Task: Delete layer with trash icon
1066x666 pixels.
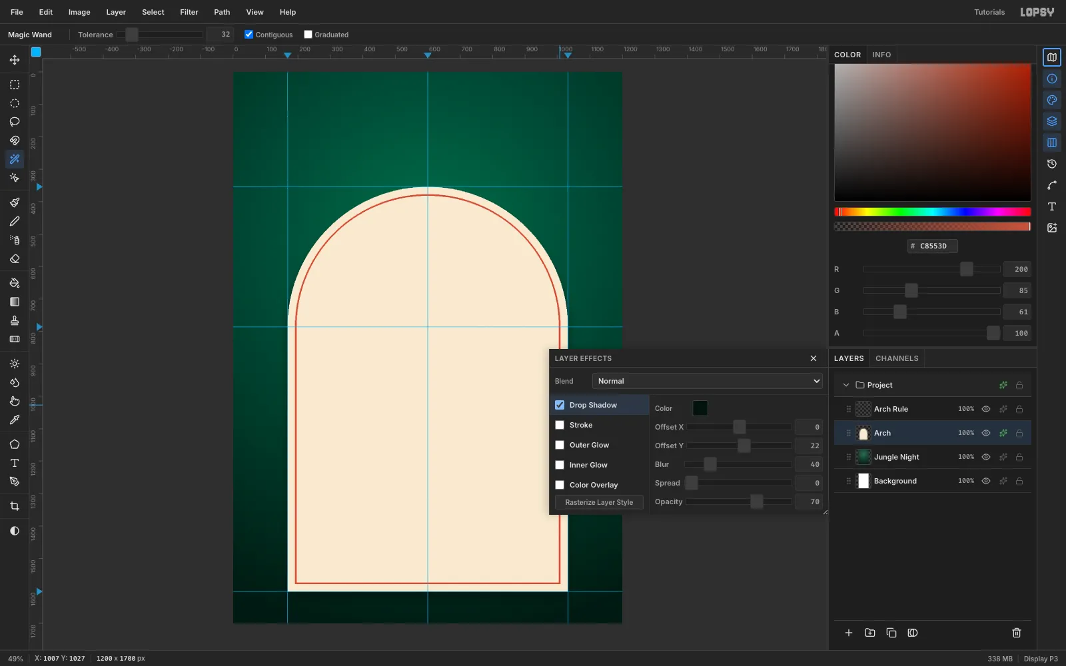Action: (x=1017, y=633)
